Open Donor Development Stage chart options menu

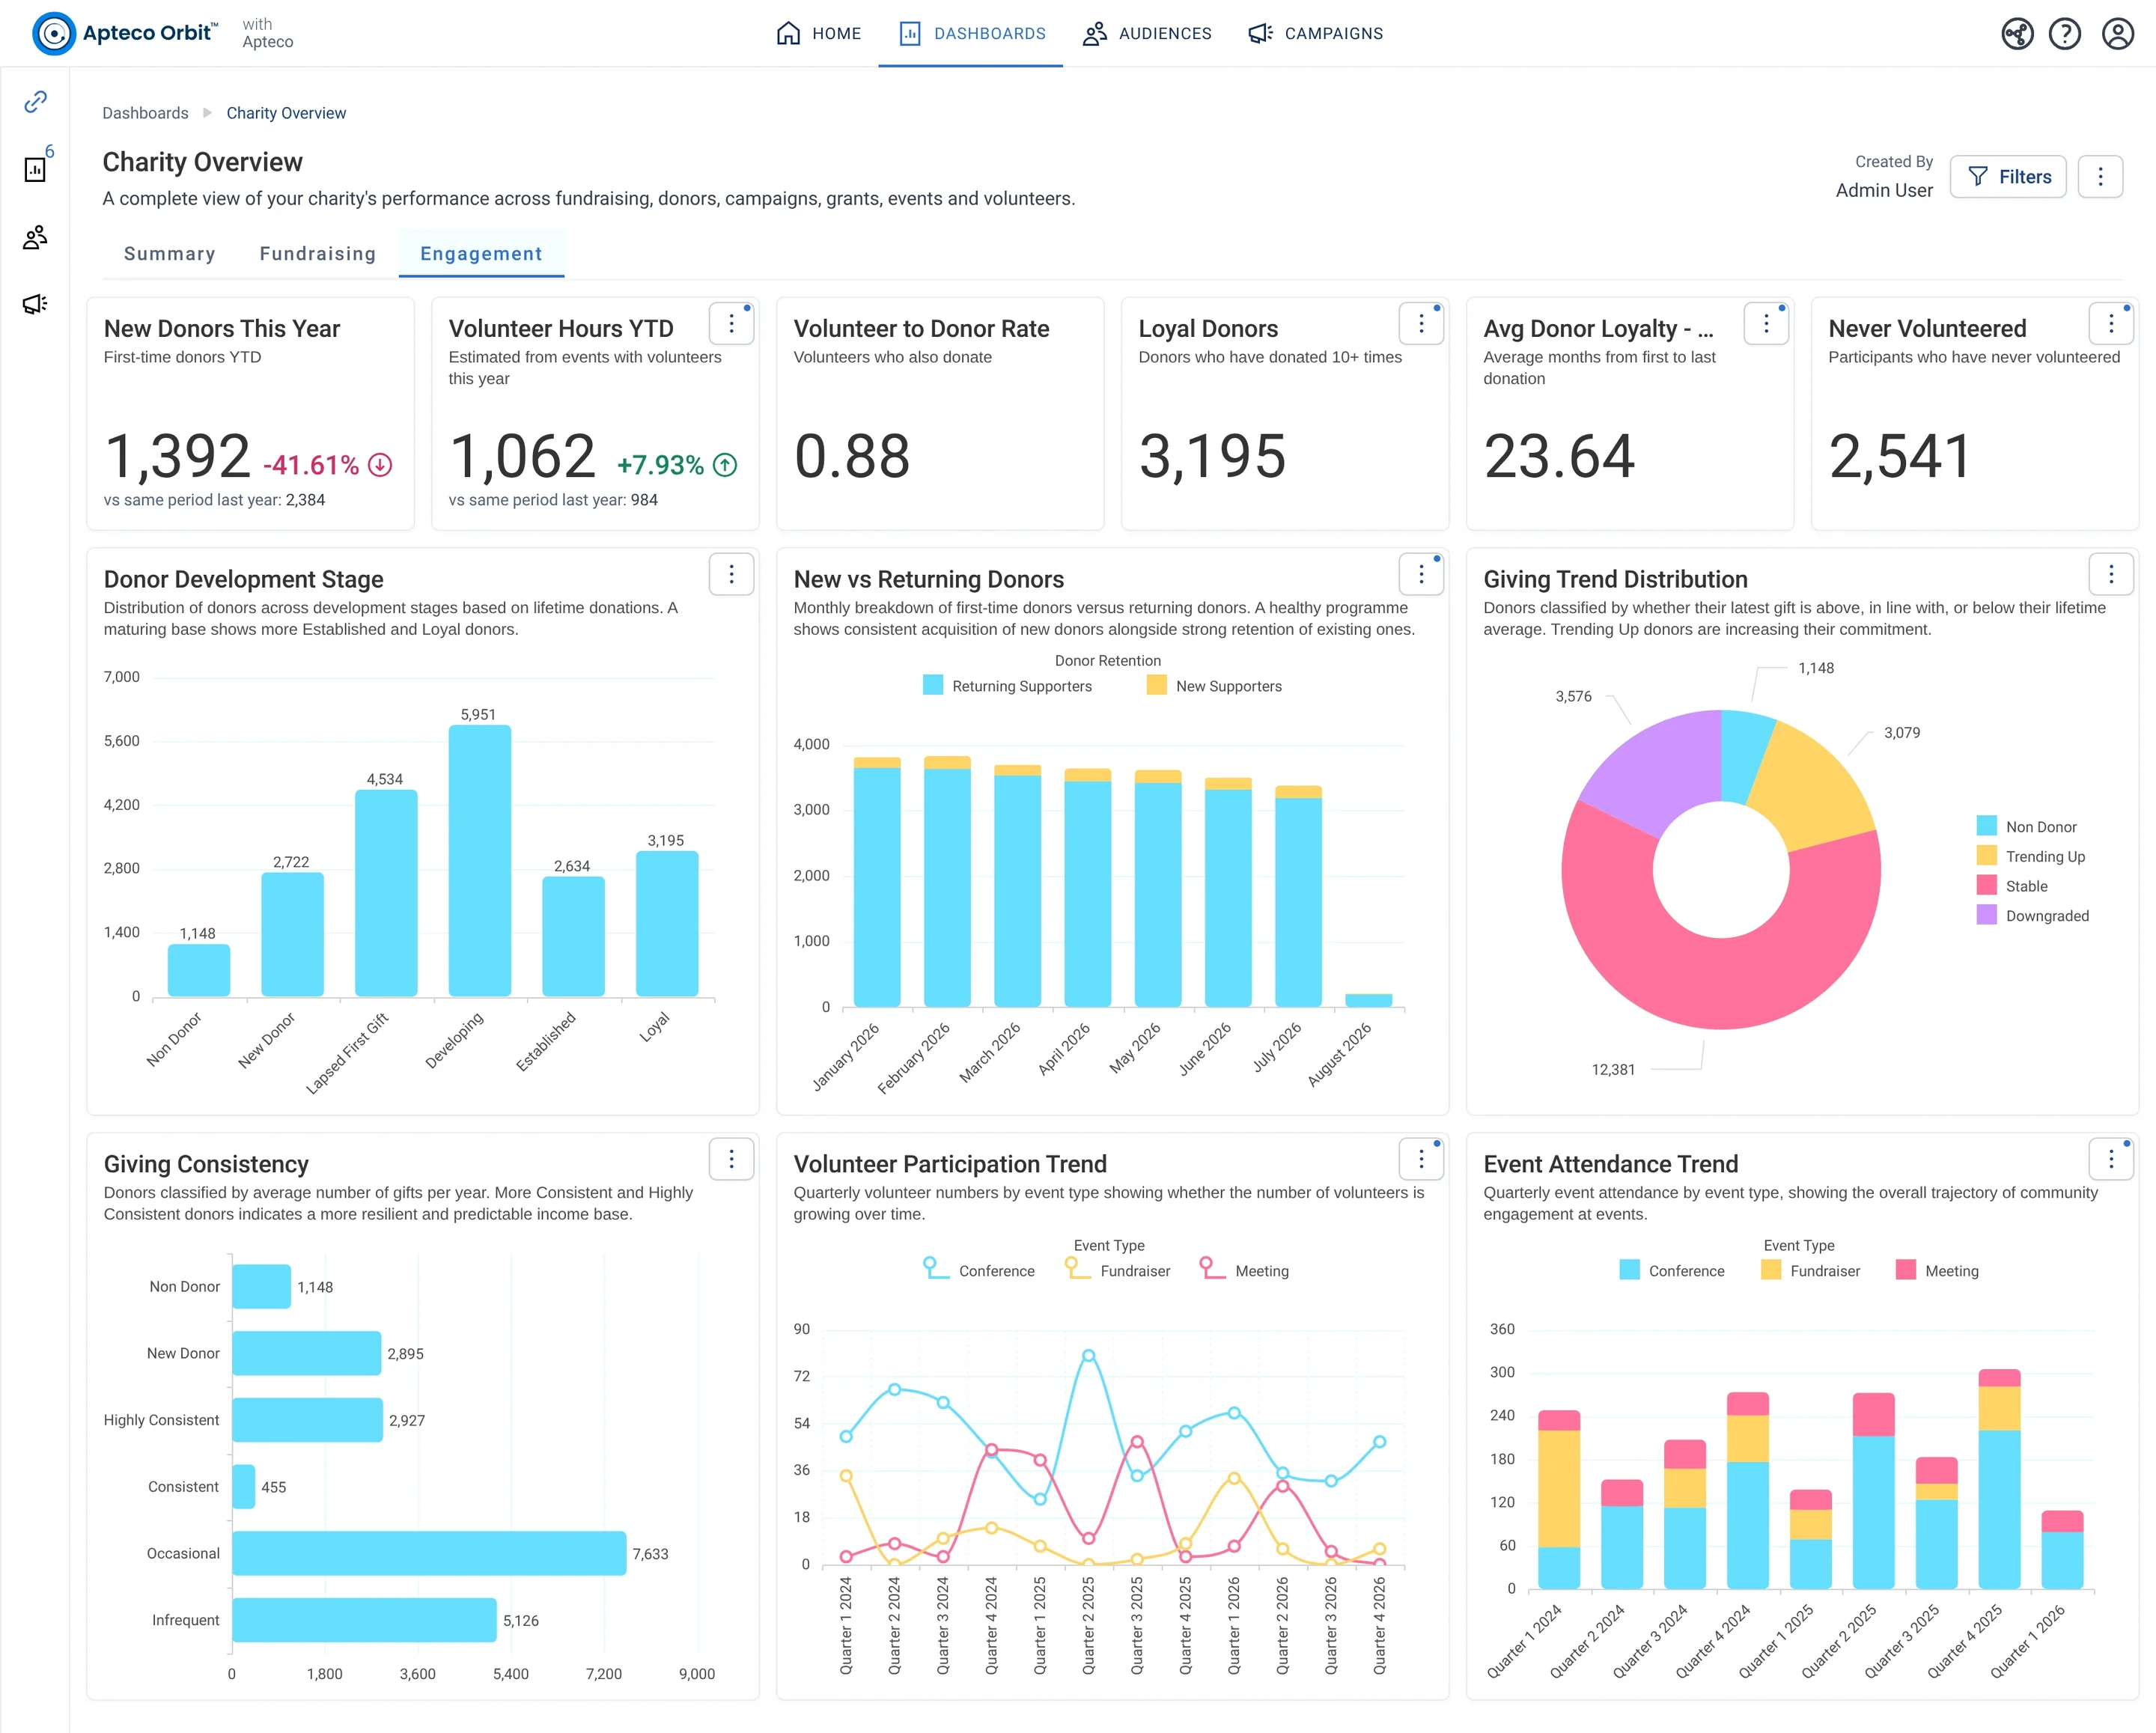tap(731, 574)
